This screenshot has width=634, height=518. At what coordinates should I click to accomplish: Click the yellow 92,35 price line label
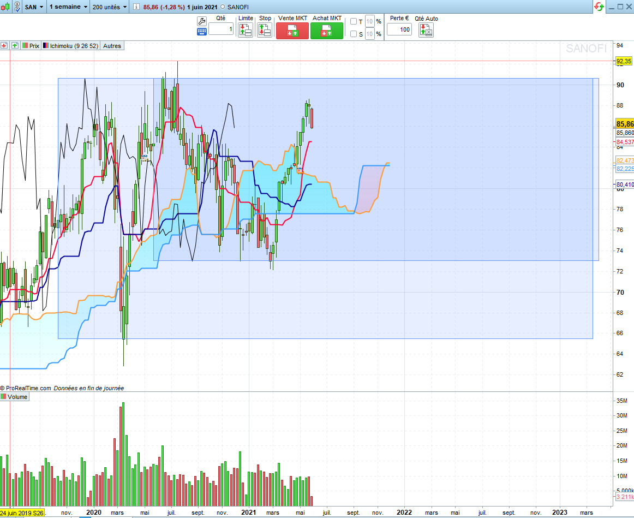click(624, 61)
